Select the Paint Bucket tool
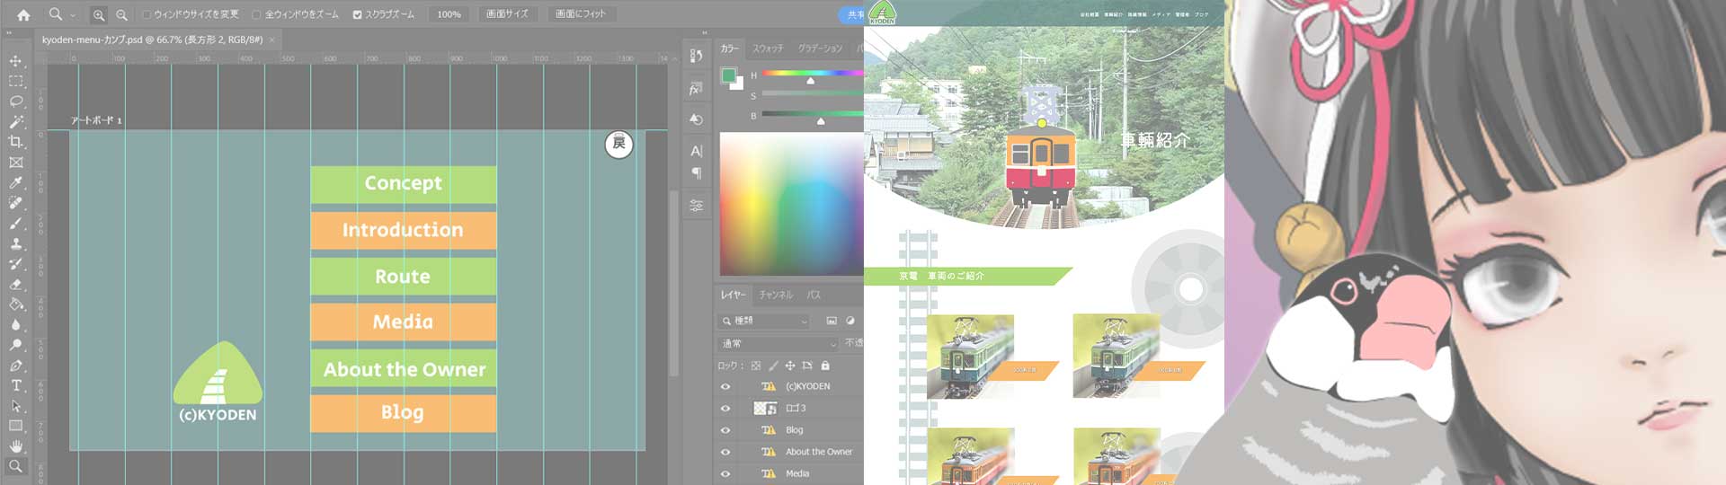Image resolution: width=1726 pixels, height=485 pixels. click(15, 304)
